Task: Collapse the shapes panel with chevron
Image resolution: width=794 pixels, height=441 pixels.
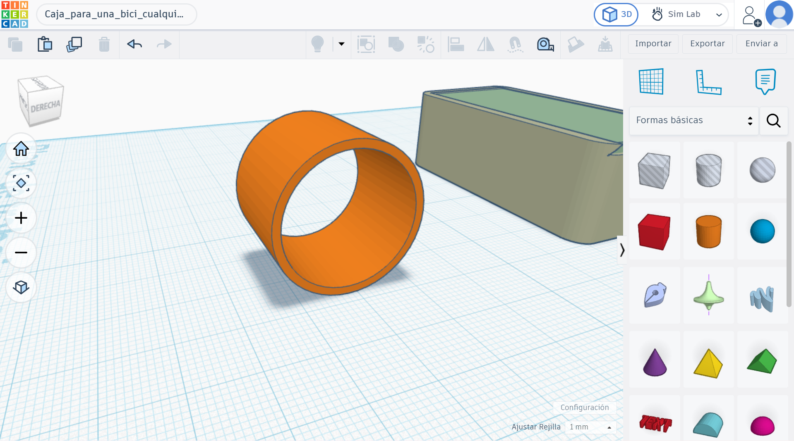Action: pos(622,250)
